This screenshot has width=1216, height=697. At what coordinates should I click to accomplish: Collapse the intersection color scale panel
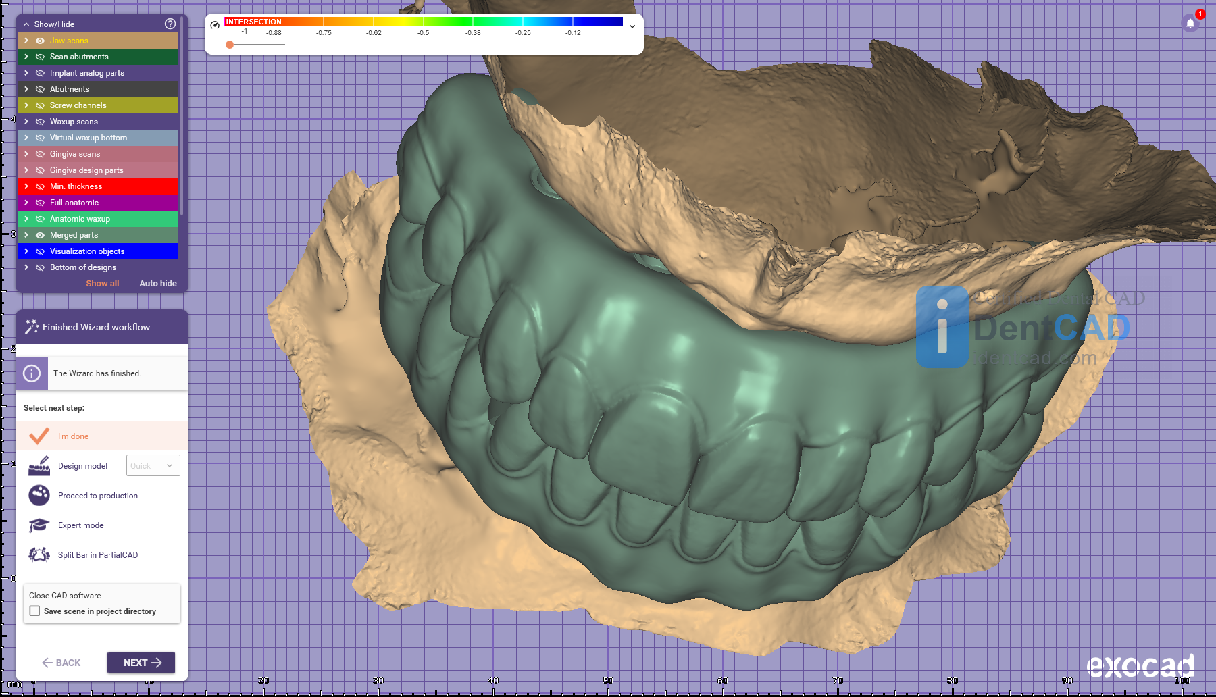tap(632, 26)
